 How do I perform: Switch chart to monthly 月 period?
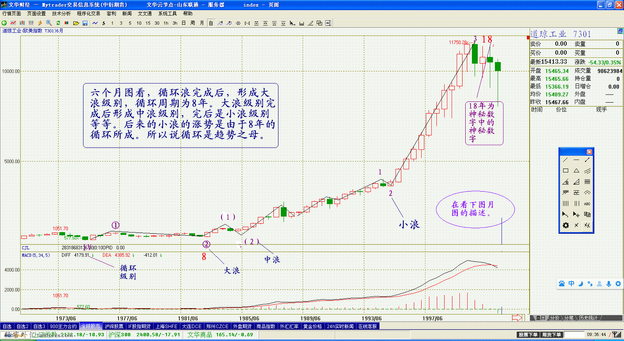point(202,23)
